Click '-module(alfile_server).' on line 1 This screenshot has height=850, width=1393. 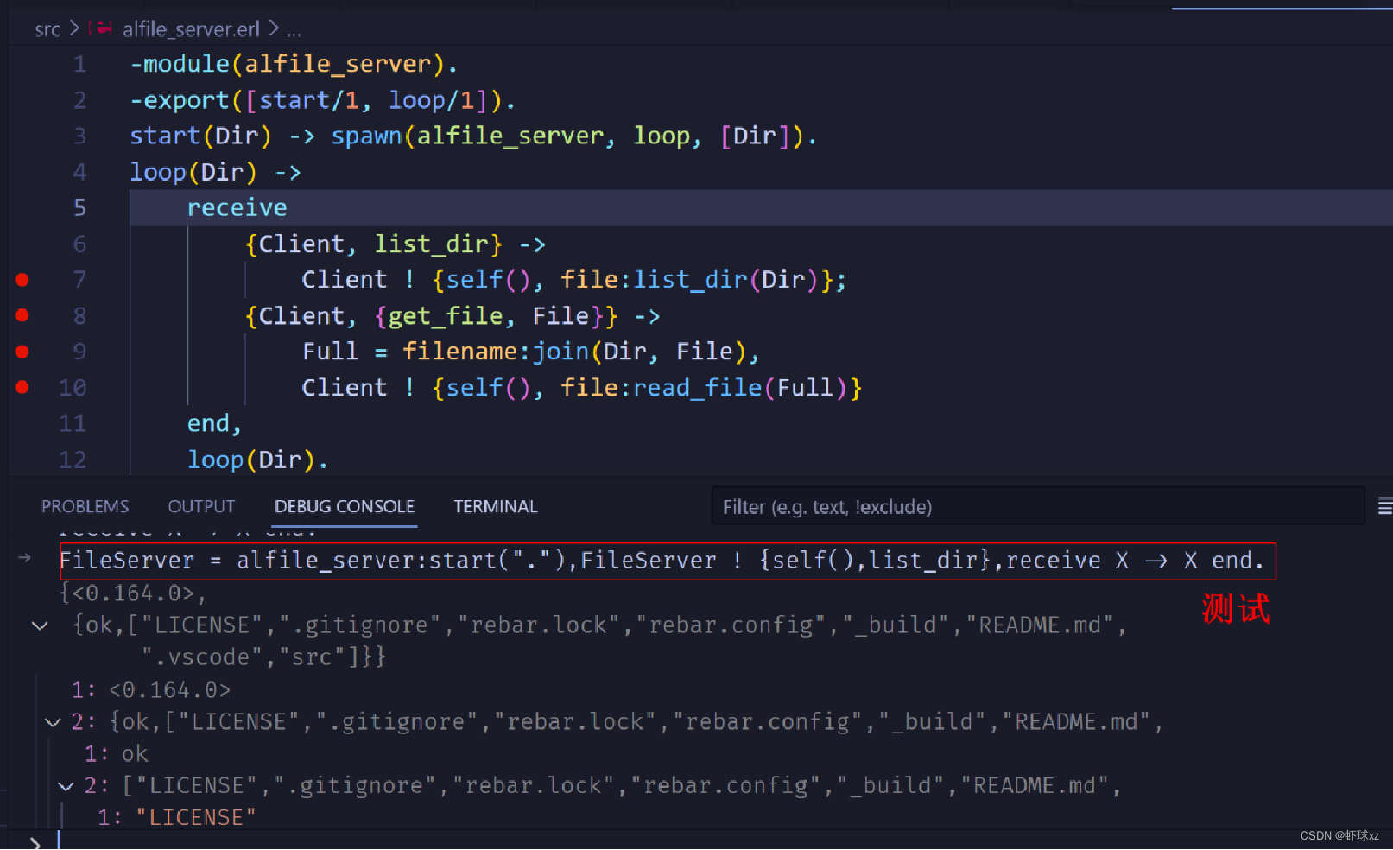[x=294, y=65]
